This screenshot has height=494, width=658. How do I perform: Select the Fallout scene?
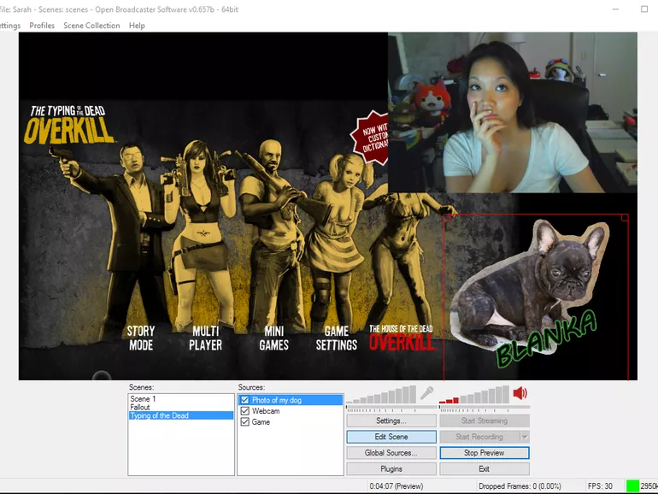pos(181,407)
